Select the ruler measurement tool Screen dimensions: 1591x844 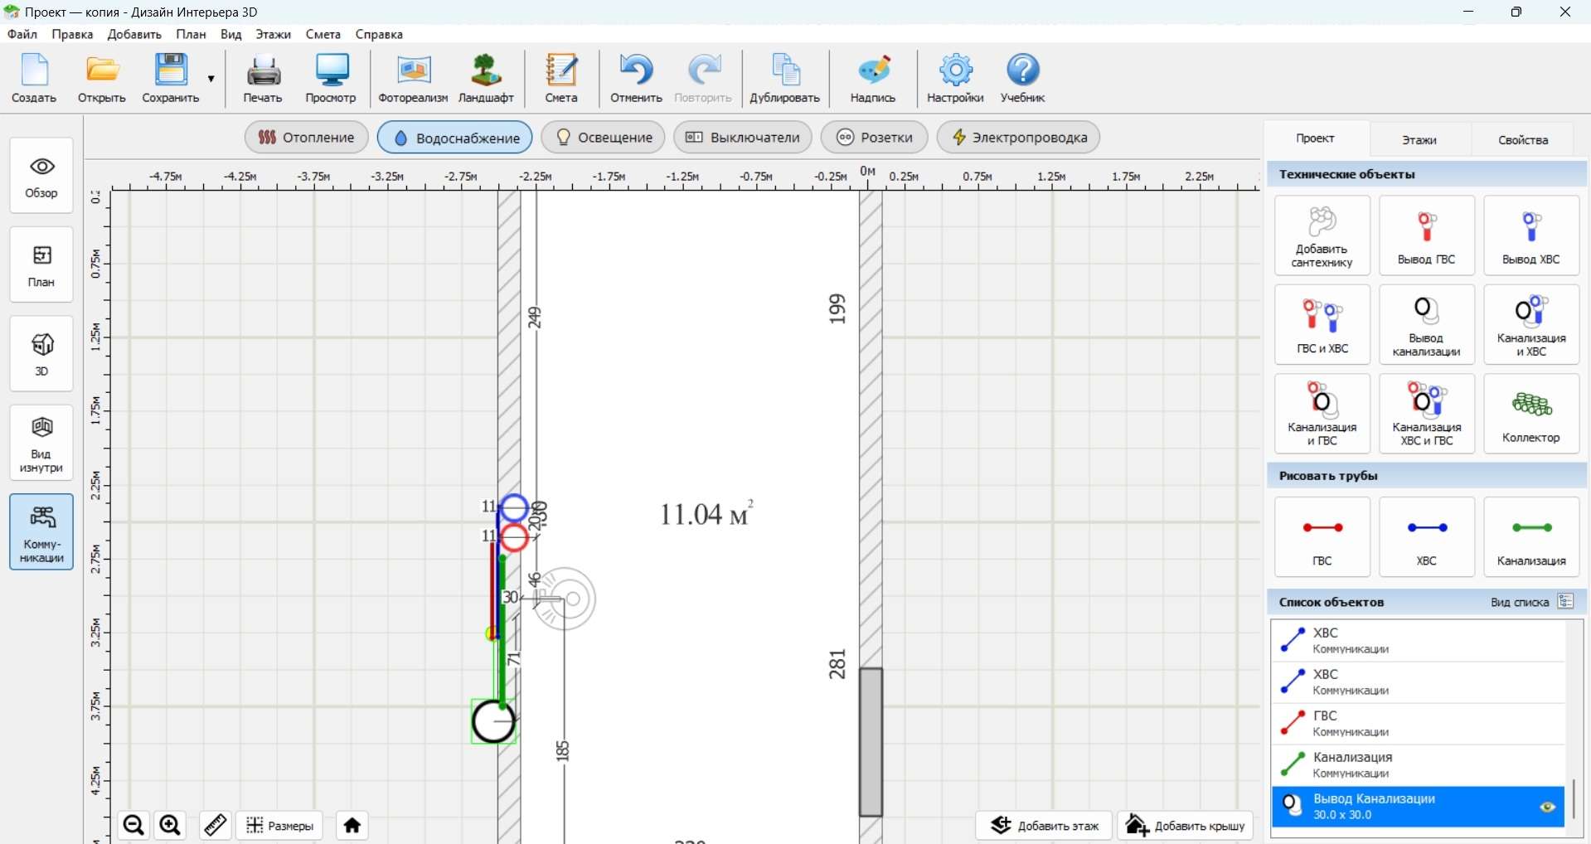point(216,825)
